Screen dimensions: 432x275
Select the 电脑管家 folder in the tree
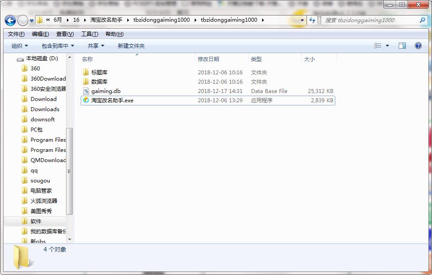pyautogui.click(x=41, y=190)
